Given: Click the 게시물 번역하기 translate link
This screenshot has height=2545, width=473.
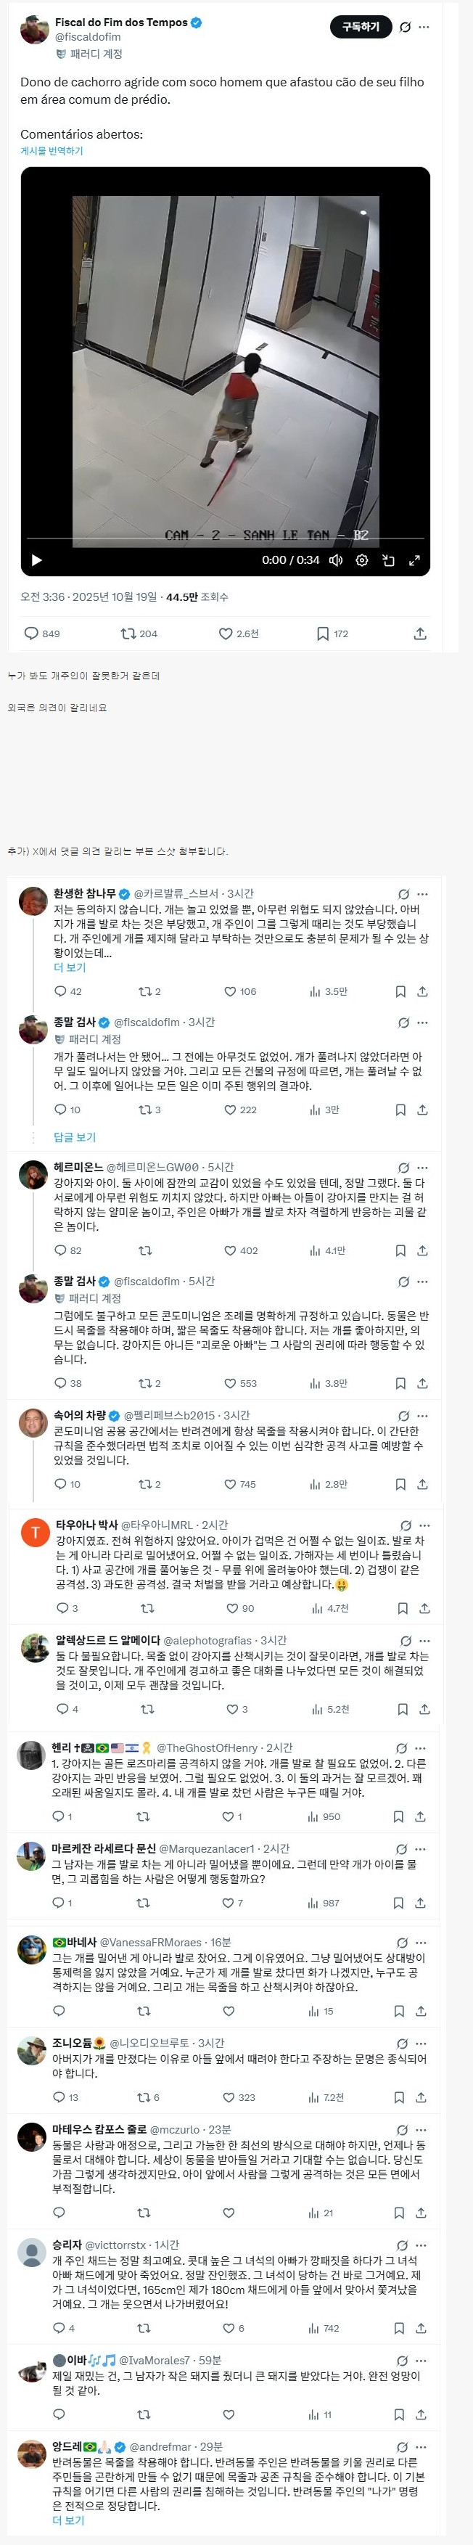Looking at the screenshot, I should (52, 151).
